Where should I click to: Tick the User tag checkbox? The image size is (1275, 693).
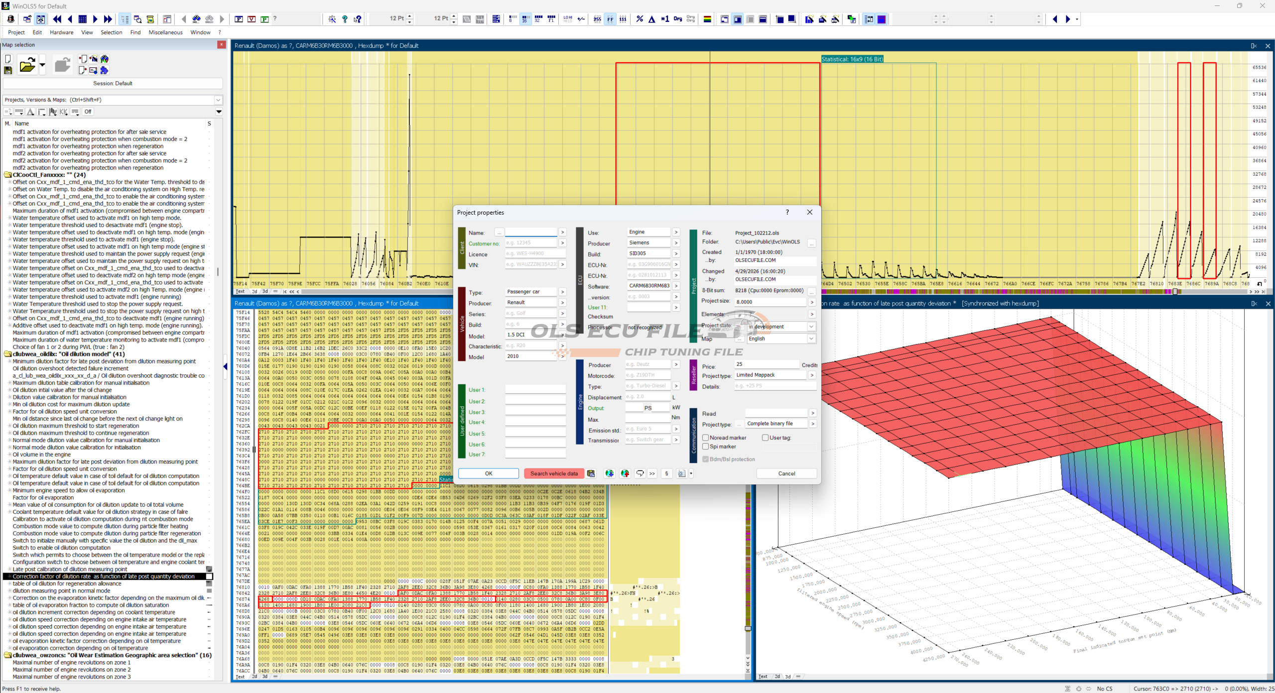tap(765, 438)
